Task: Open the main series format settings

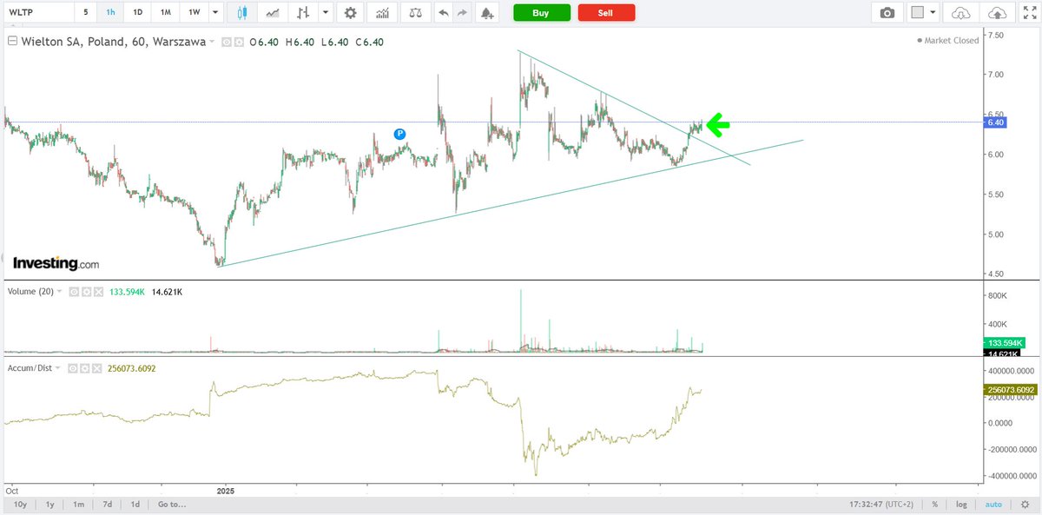Action: pos(239,42)
